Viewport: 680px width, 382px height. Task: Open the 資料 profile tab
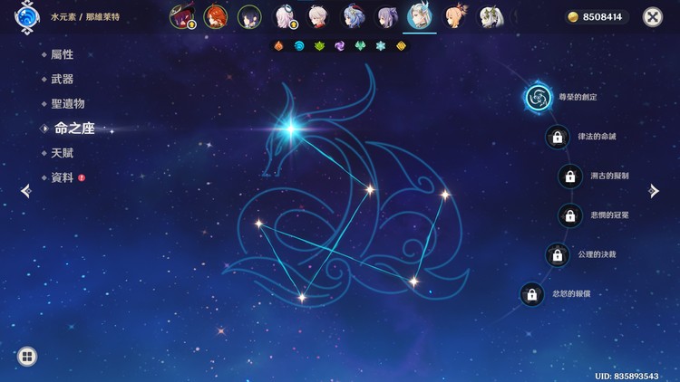[x=63, y=177]
